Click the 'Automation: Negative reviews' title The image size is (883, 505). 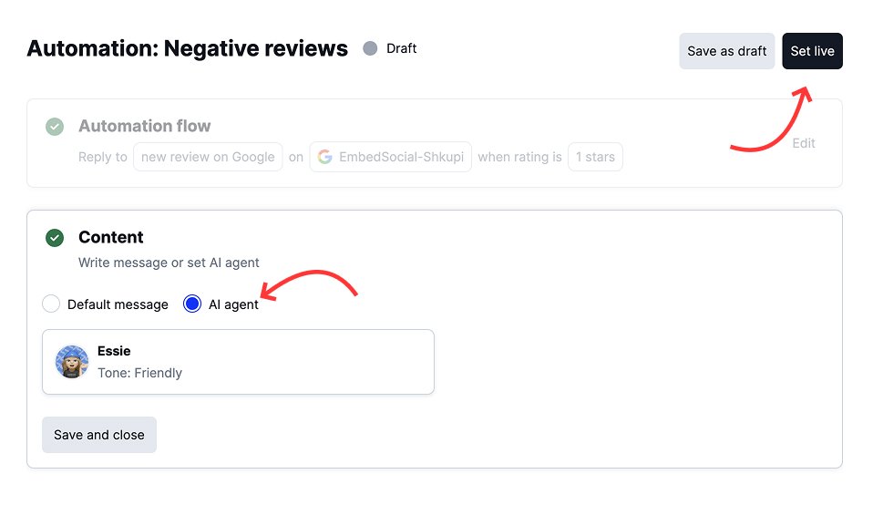[x=188, y=48]
